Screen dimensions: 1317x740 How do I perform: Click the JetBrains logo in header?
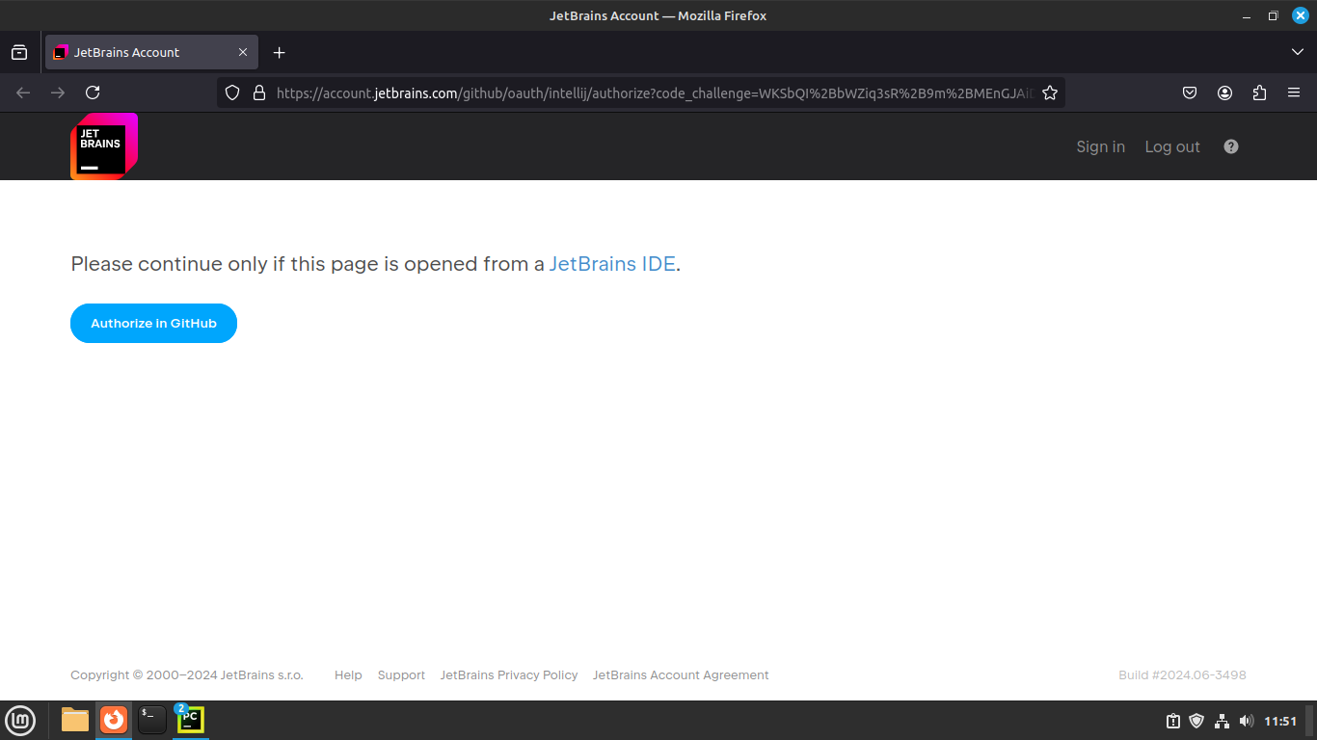[x=104, y=146]
